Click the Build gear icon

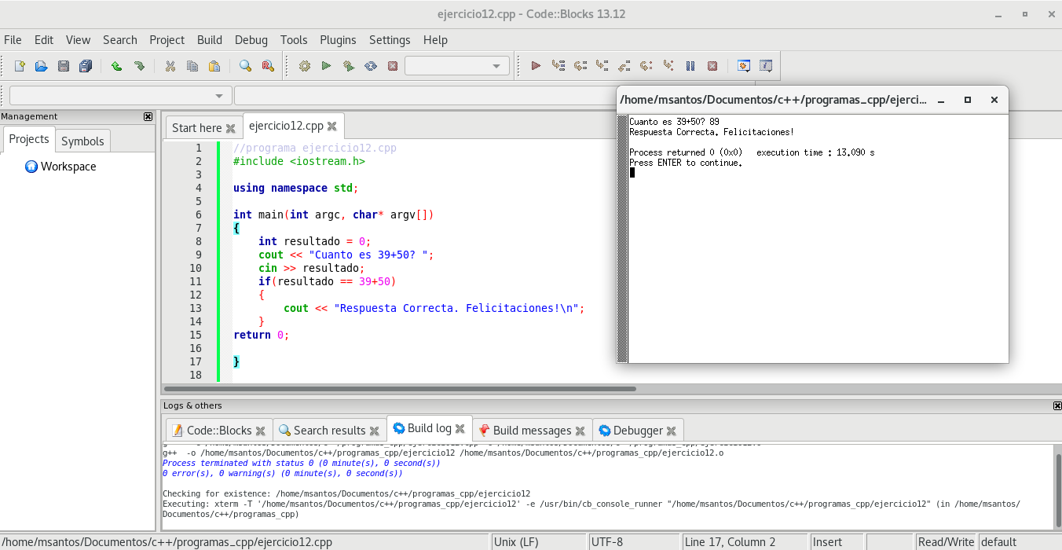305,66
